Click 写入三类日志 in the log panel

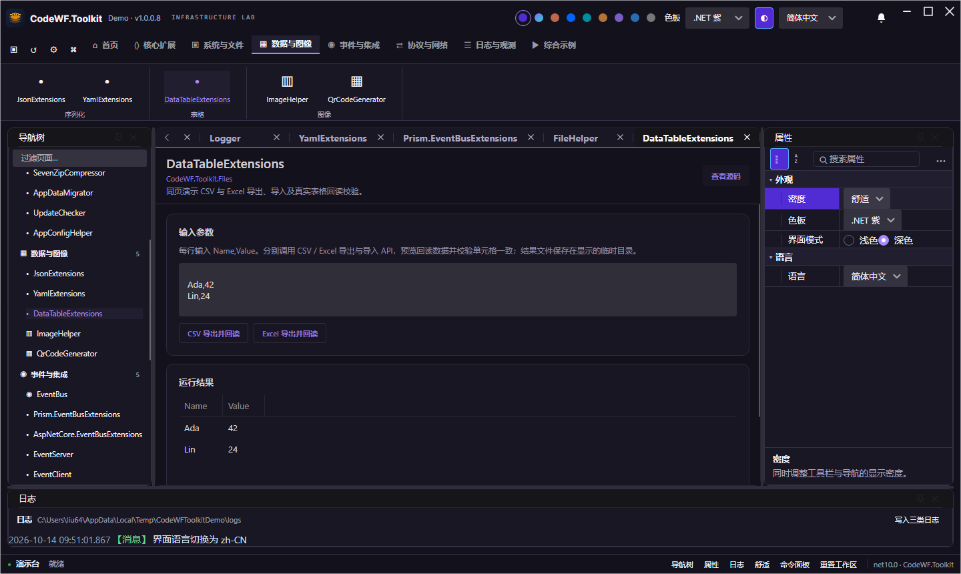click(917, 520)
